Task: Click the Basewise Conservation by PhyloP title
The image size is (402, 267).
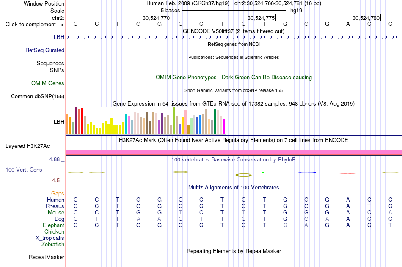Action: coord(234,159)
